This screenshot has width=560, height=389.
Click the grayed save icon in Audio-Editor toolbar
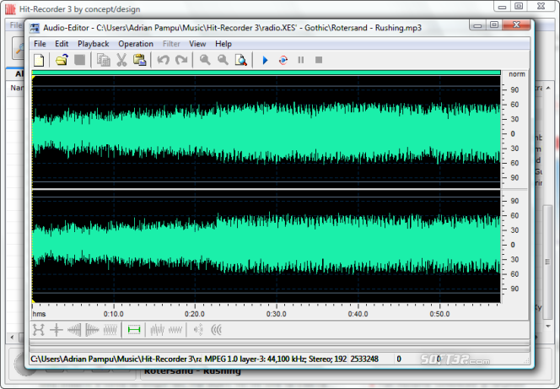point(79,60)
